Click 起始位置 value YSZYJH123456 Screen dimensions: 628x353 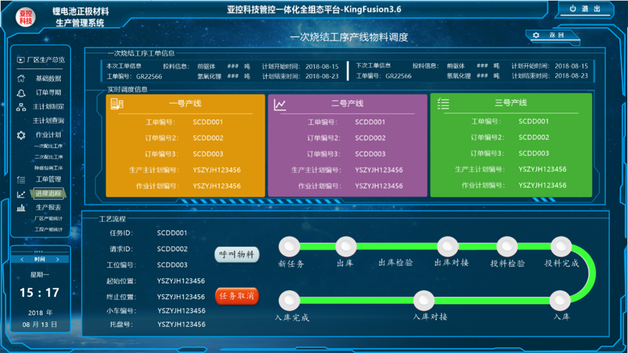[181, 281]
